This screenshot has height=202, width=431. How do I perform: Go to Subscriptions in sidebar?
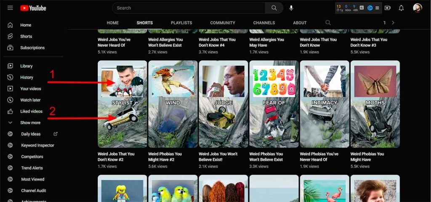[x=32, y=48]
